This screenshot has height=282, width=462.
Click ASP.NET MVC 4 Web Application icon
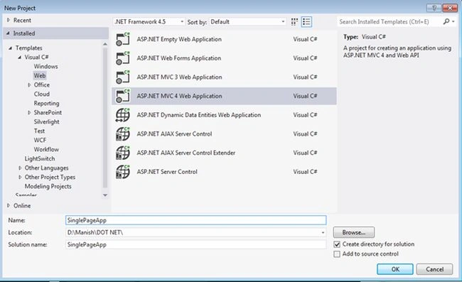click(123, 96)
